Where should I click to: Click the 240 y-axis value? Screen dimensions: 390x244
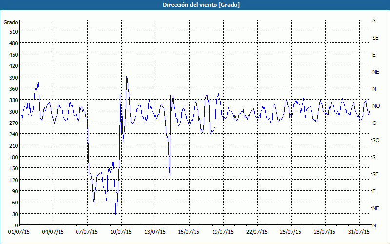point(14,135)
